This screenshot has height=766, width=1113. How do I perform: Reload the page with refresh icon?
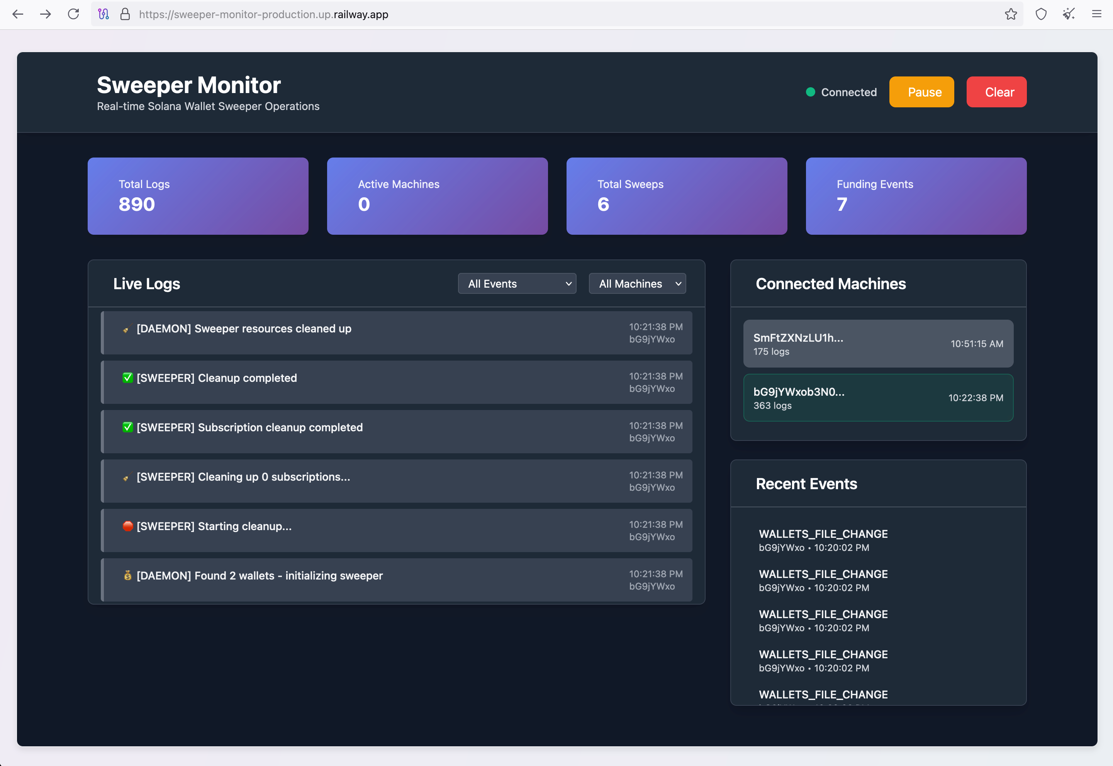(x=73, y=14)
